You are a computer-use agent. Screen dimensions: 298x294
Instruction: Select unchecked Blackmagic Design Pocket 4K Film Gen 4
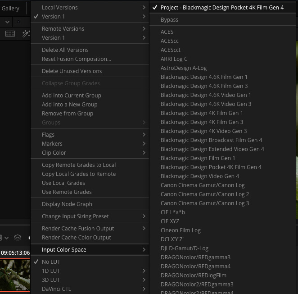(222, 167)
